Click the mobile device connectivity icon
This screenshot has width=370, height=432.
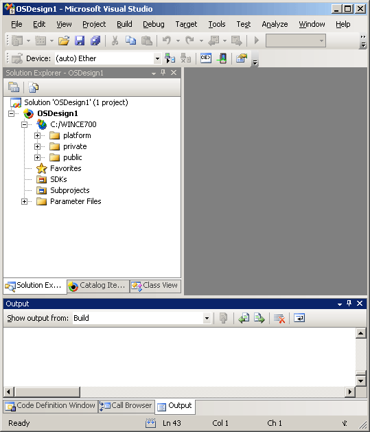(x=222, y=58)
